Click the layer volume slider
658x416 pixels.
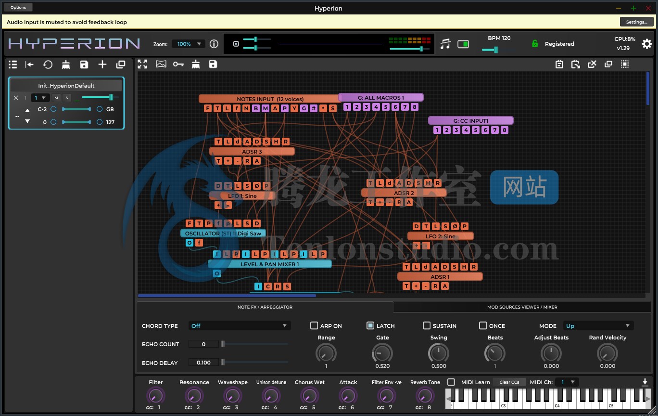point(101,97)
